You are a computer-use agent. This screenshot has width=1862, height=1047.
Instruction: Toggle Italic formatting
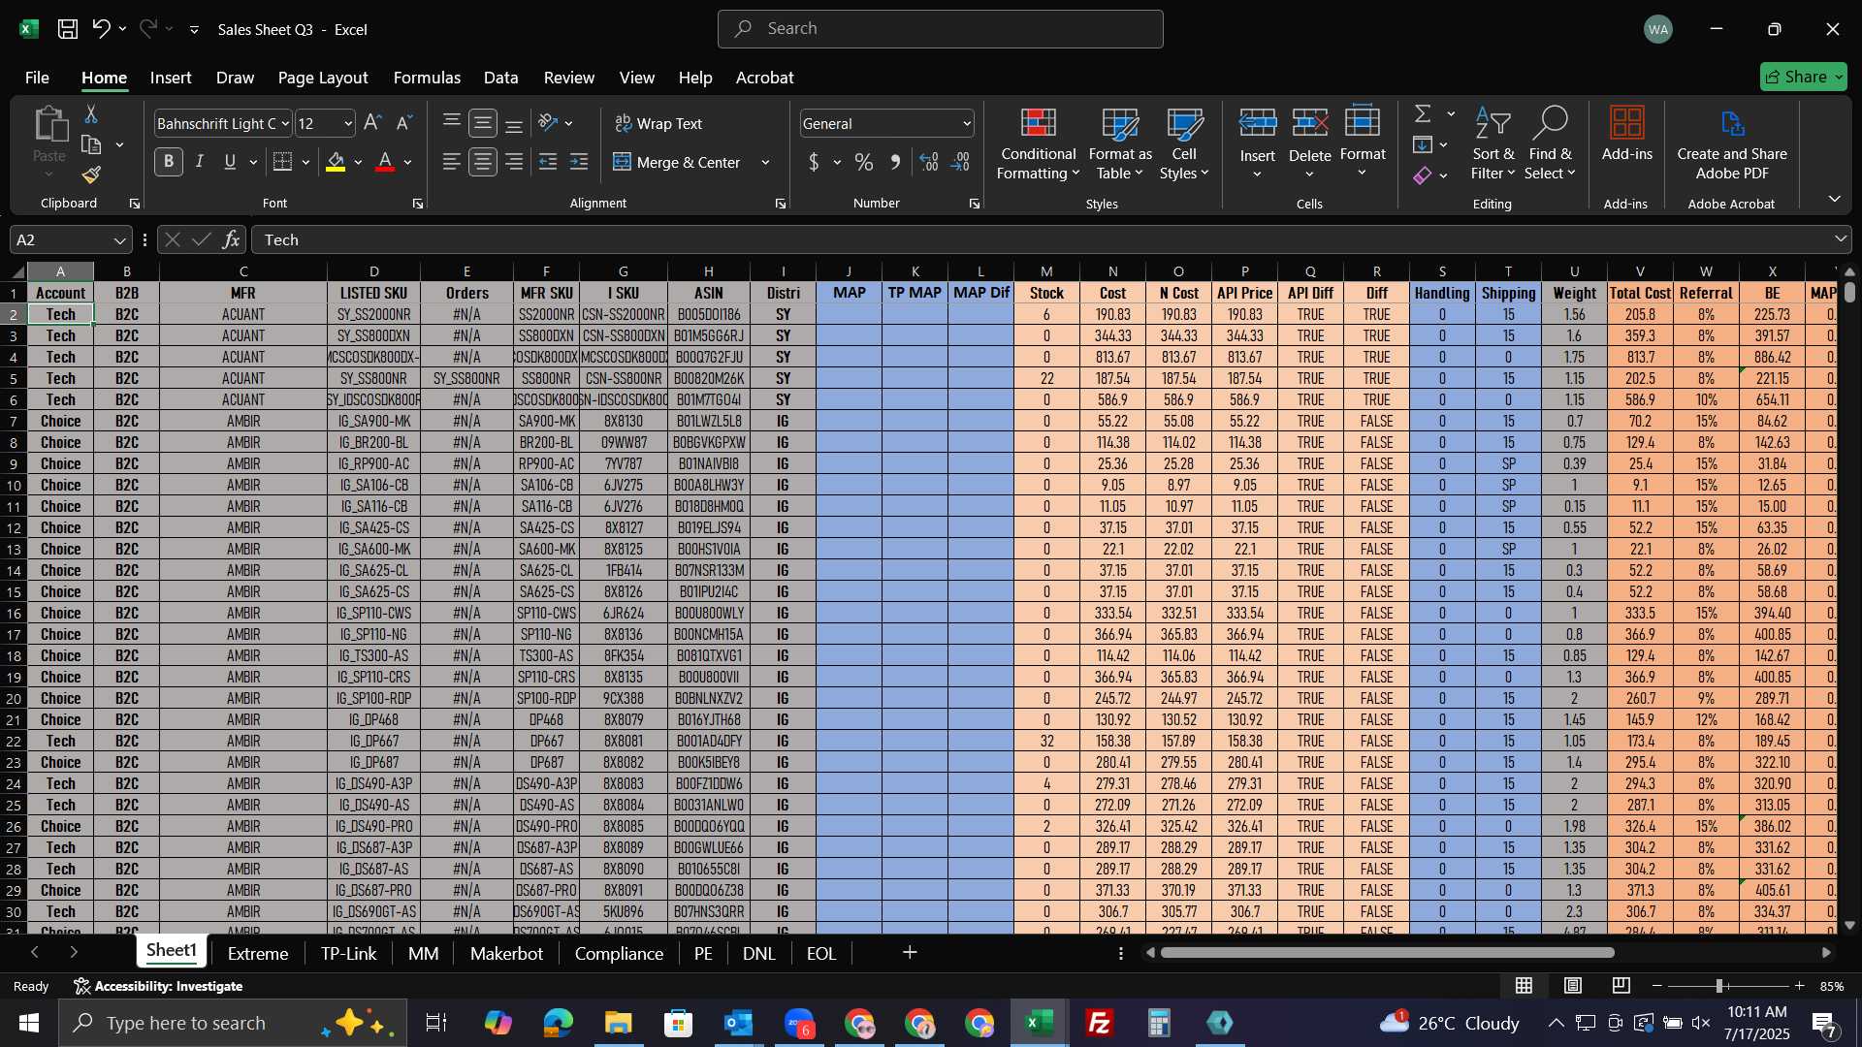click(x=200, y=162)
